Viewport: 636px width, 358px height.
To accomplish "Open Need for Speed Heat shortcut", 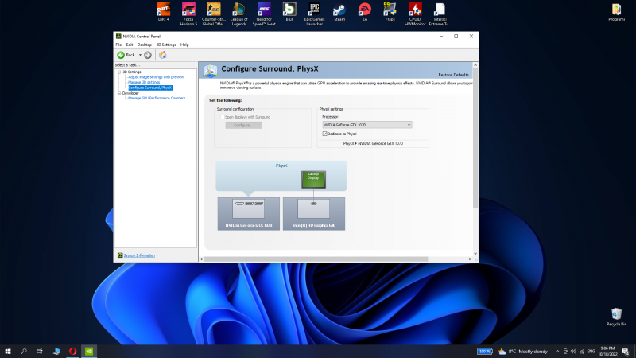I will click(264, 14).
